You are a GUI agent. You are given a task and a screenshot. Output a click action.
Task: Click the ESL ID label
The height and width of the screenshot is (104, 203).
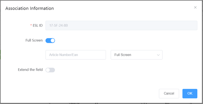pos(38,25)
